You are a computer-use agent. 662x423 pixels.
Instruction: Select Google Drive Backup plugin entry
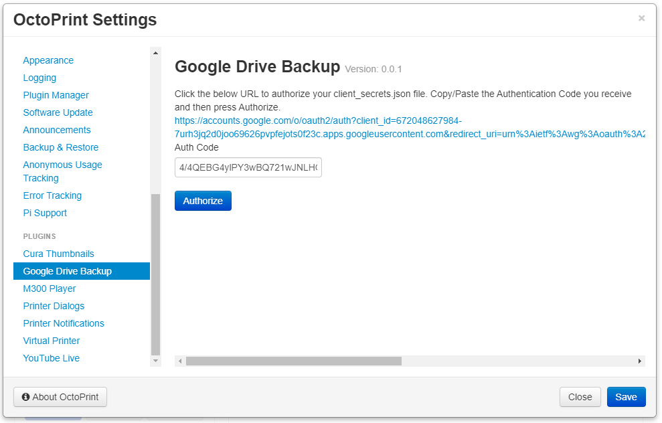point(82,271)
